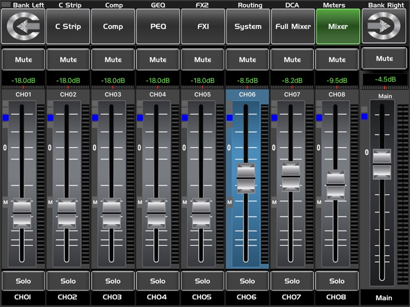Open System settings page
Screen dimensions: 410x307
[x=248, y=26]
